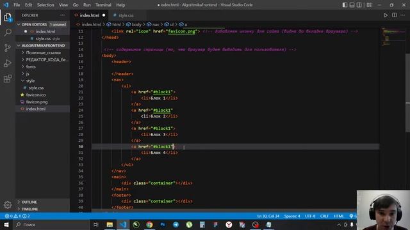Open the View menu
Image resolution: width=410 pixels, height=230 pixels.
(63, 5)
